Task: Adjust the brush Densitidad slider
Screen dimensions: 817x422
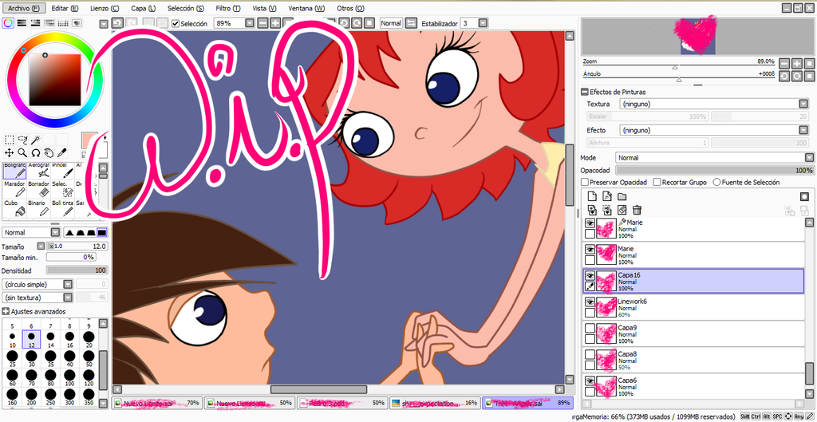Action: [77, 270]
